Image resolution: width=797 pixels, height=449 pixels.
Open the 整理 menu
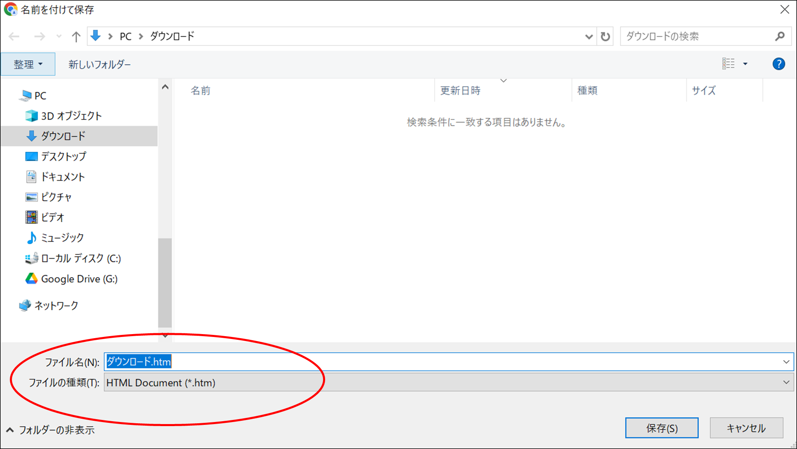click(28, 64)
